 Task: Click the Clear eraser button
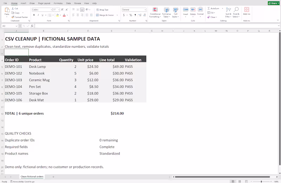coord(212,17)
